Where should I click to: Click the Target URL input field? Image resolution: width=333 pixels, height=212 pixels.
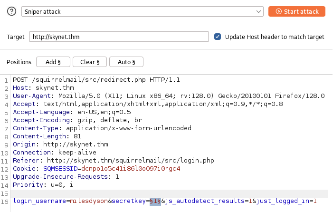tap(119, 37)
